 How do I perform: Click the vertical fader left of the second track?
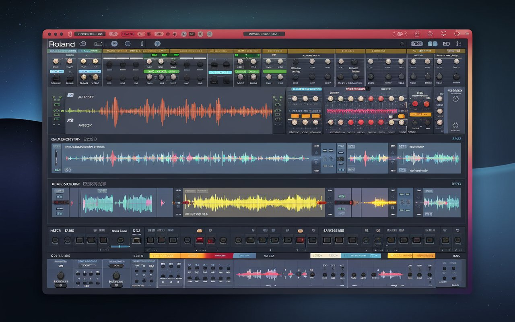pyautogui.click(x=56, y=157)
